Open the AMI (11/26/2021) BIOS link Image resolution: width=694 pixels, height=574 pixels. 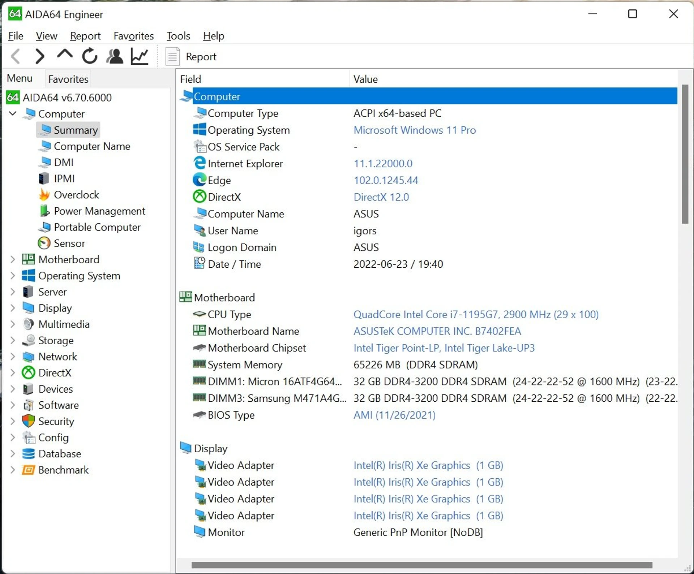pos(394,415)
